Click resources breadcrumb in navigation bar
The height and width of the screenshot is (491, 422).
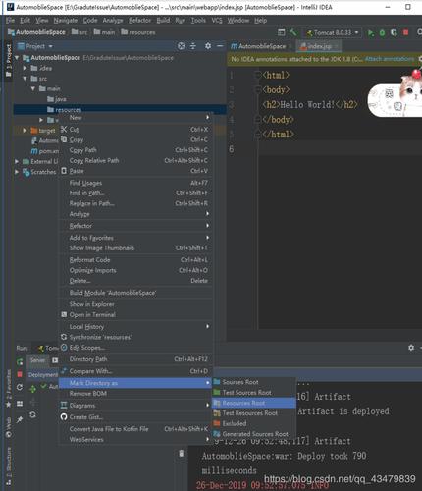coord(138,32)
